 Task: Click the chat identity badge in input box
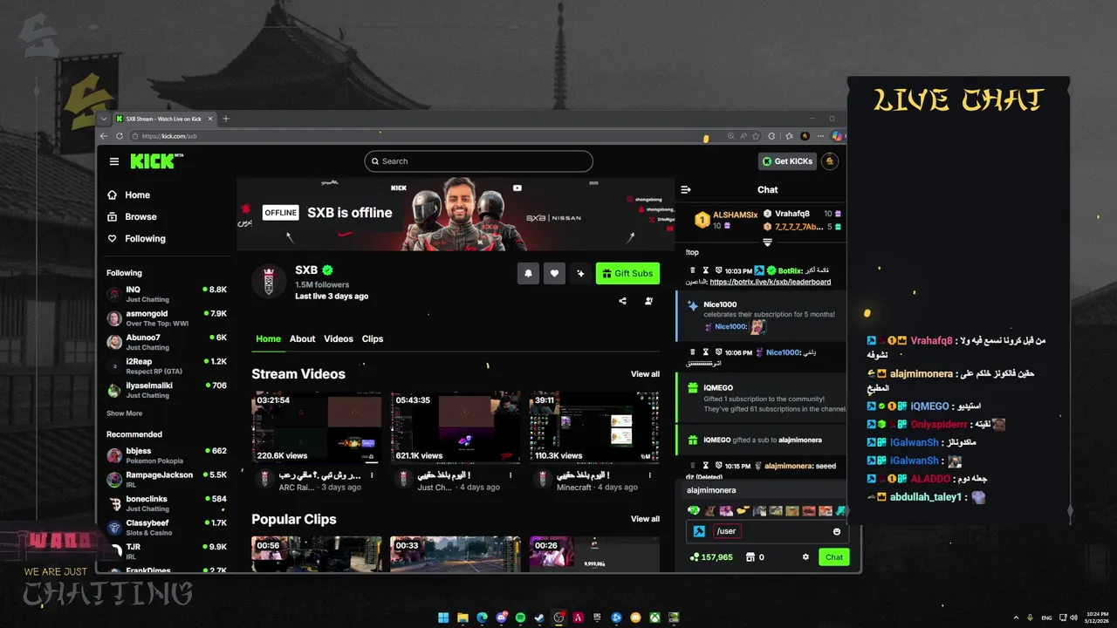(x=699, y=531)
